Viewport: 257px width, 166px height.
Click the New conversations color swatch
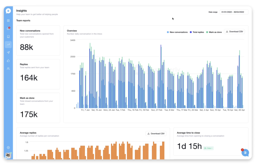[168, 32]
